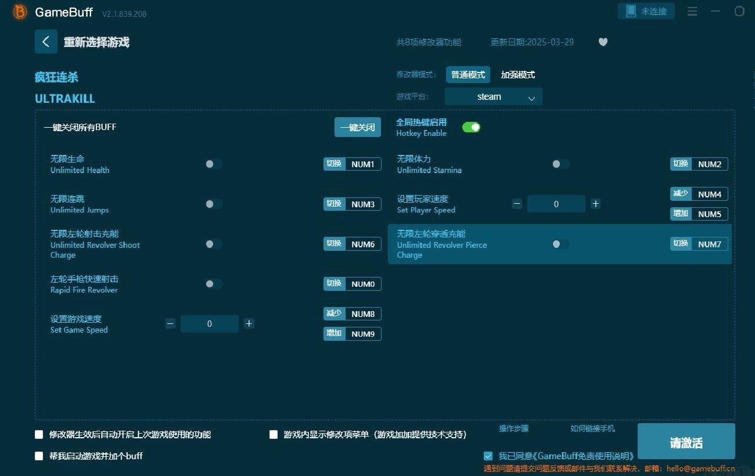755x476 pixels.
Task: Open 操作步骤 operation steps link
Action: coord(514,428)
